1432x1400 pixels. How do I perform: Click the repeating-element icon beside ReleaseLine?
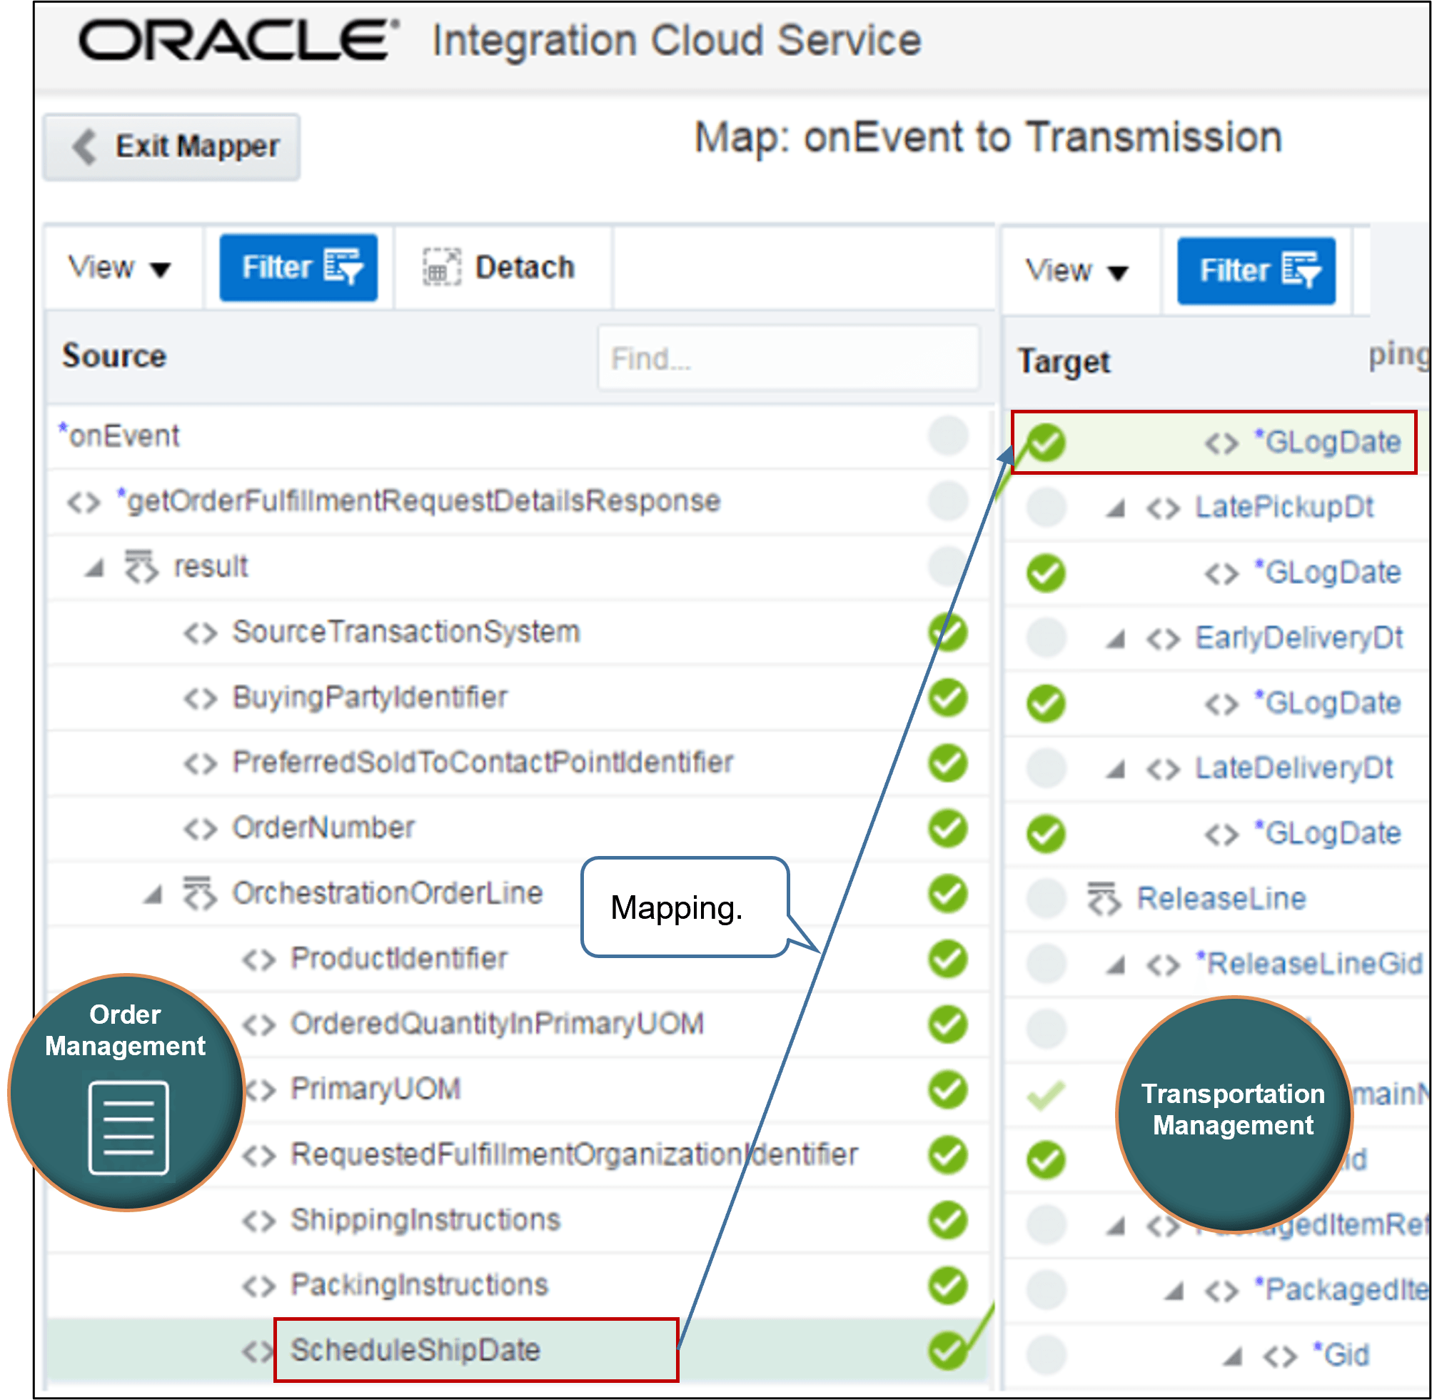[x=1104, y=898]
